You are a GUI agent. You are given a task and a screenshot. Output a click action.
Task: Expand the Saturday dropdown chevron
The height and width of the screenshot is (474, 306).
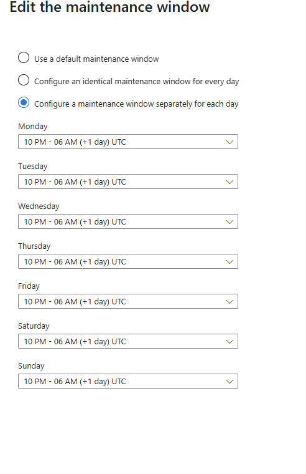(229, 342)
